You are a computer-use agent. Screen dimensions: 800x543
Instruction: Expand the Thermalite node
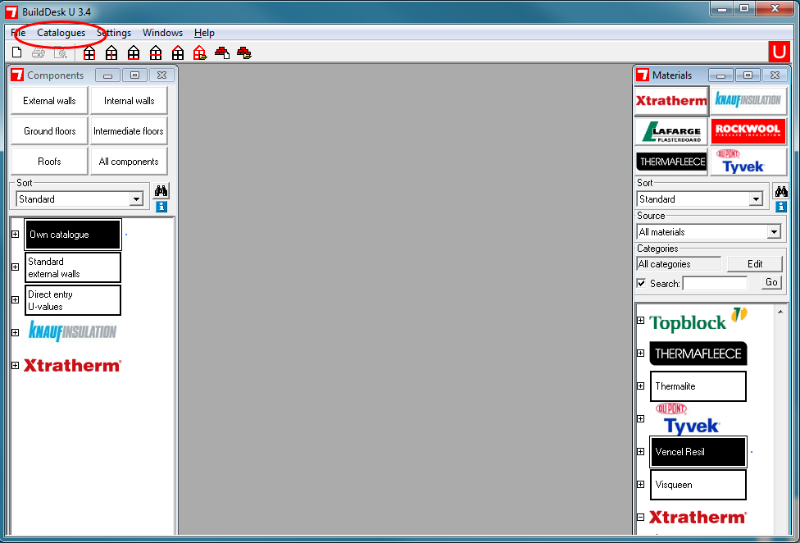641,386
